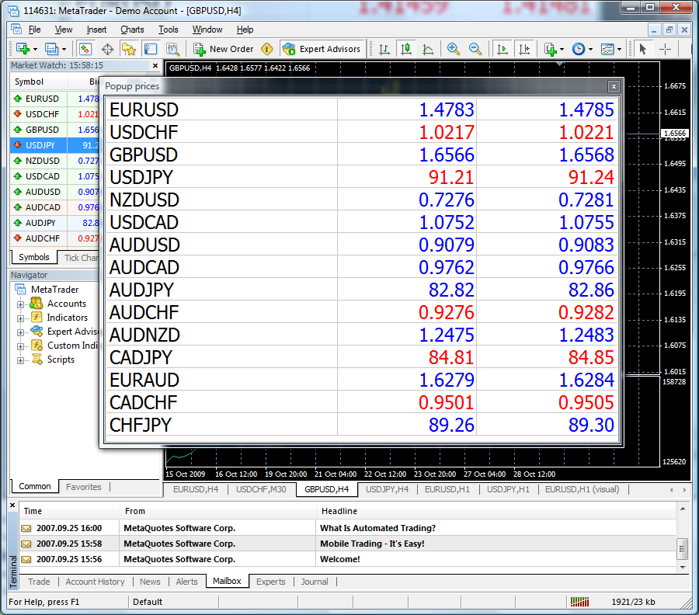Image resolution: width=699 pixels, height=615 pixels.
Task: Open the Account History terminal tab
Action: coord(95,582)
